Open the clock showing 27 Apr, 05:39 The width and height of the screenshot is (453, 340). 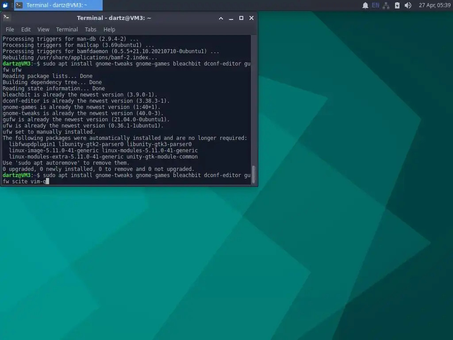434,5
